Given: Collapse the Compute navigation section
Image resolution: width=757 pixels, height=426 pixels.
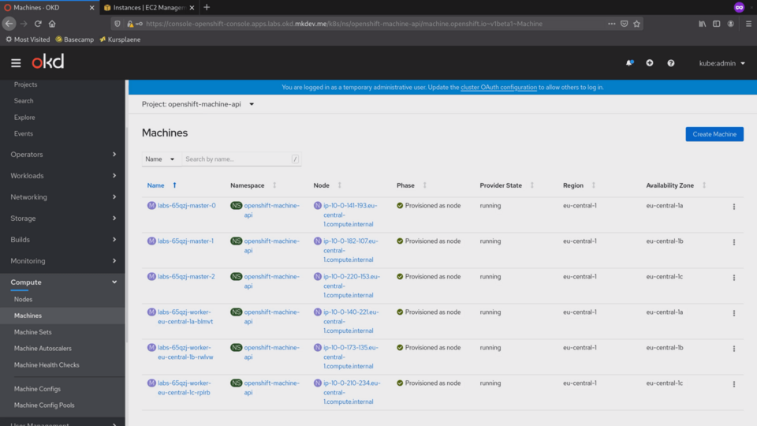Looking at the screenshot, I should coord(63,282).
